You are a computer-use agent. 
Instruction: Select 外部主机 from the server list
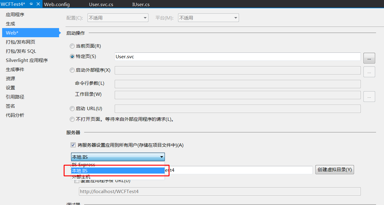[x=81, y=177]
